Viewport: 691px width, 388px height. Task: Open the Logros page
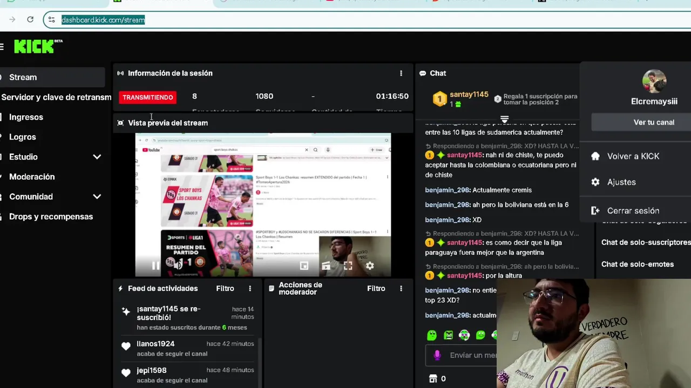point(23,137)
